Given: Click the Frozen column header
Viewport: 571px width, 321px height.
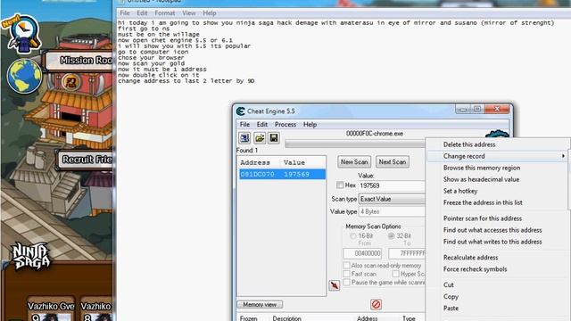Looking at the screenshot, I should 249,318.
